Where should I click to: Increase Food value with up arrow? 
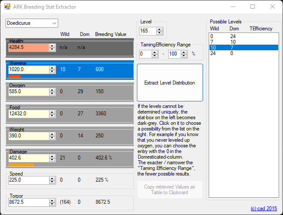[52, 112]
